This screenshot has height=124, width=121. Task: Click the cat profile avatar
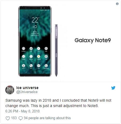click(x=10, y=90)
